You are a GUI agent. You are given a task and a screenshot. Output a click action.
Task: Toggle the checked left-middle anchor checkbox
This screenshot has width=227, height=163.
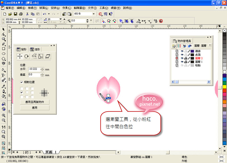coord(22,92)
